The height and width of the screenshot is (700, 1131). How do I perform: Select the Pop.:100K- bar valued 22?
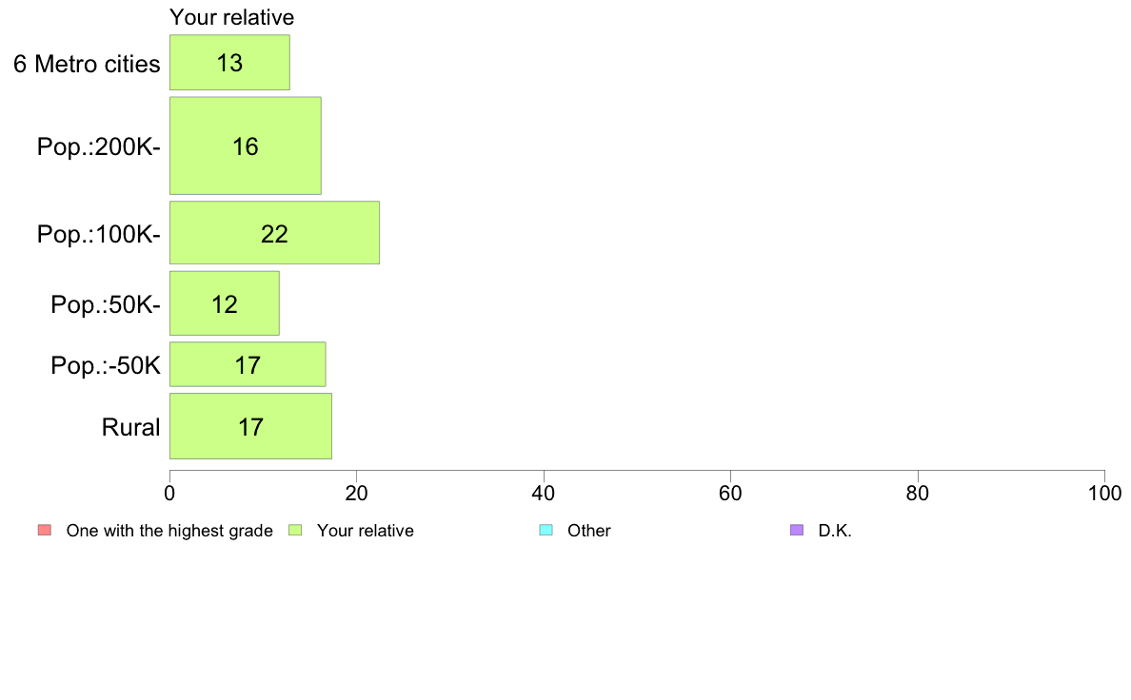pyautogui.click(x=274, y=233)
